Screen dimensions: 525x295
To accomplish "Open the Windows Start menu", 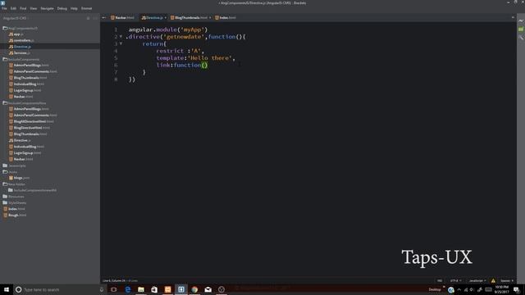I will pos(7,289).
